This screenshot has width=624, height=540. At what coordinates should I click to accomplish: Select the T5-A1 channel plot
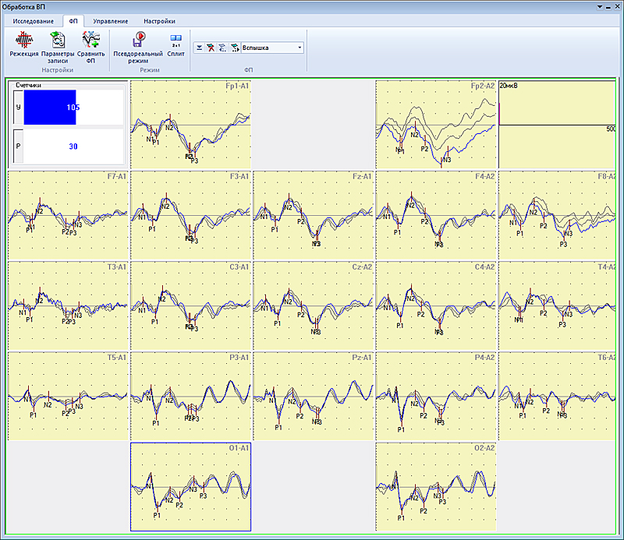[68, 397]
